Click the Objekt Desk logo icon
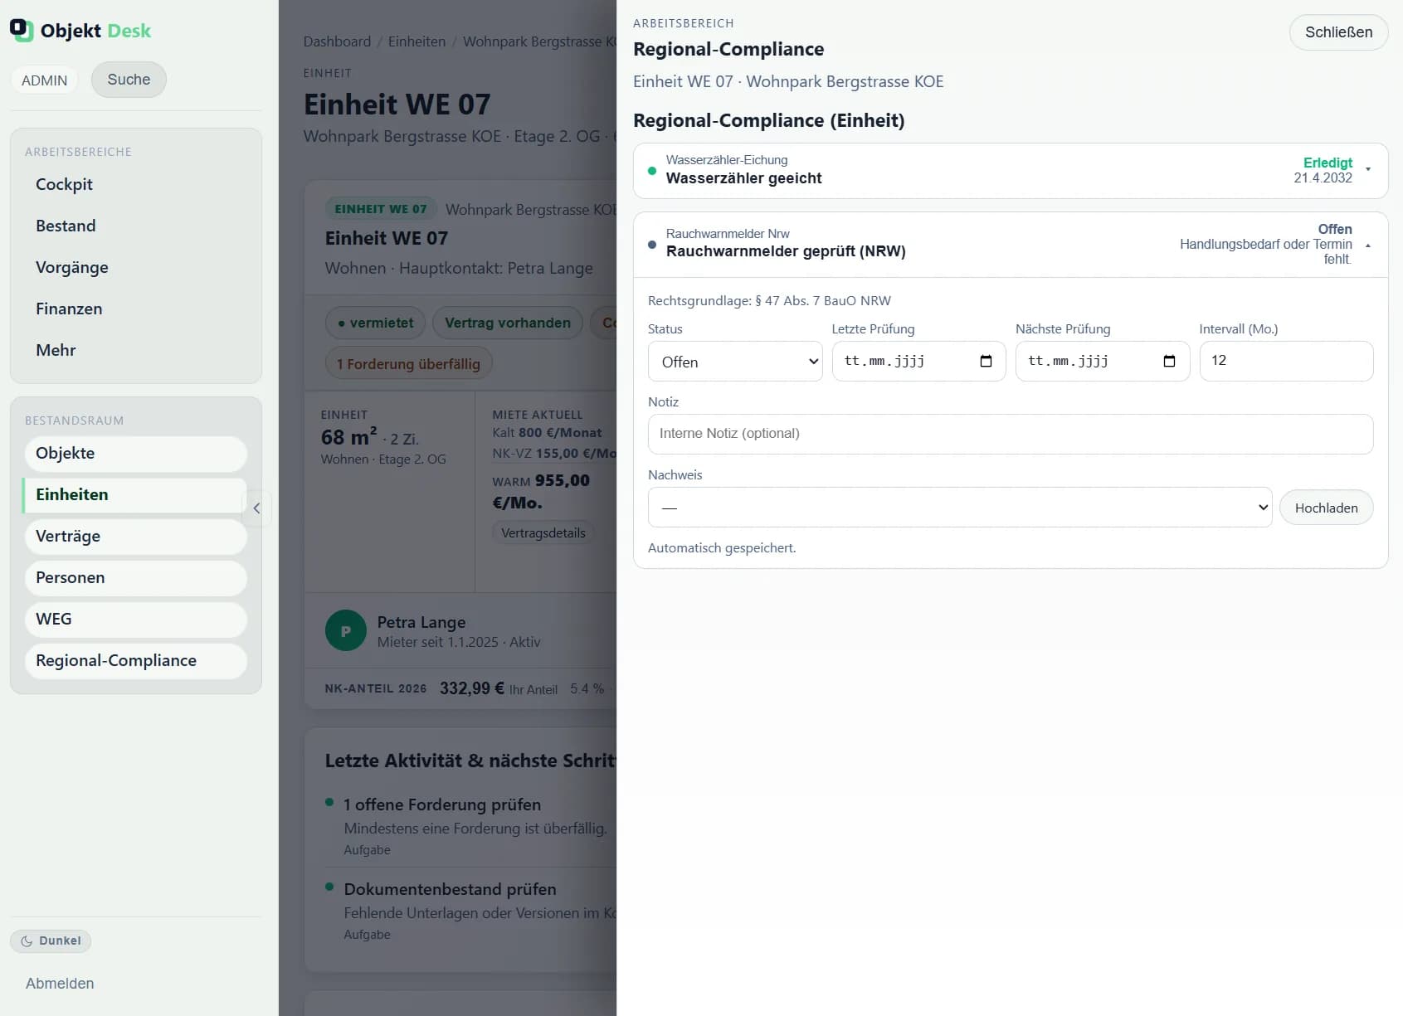This screenshot has height=1016, width=1403. click(22, 30)
